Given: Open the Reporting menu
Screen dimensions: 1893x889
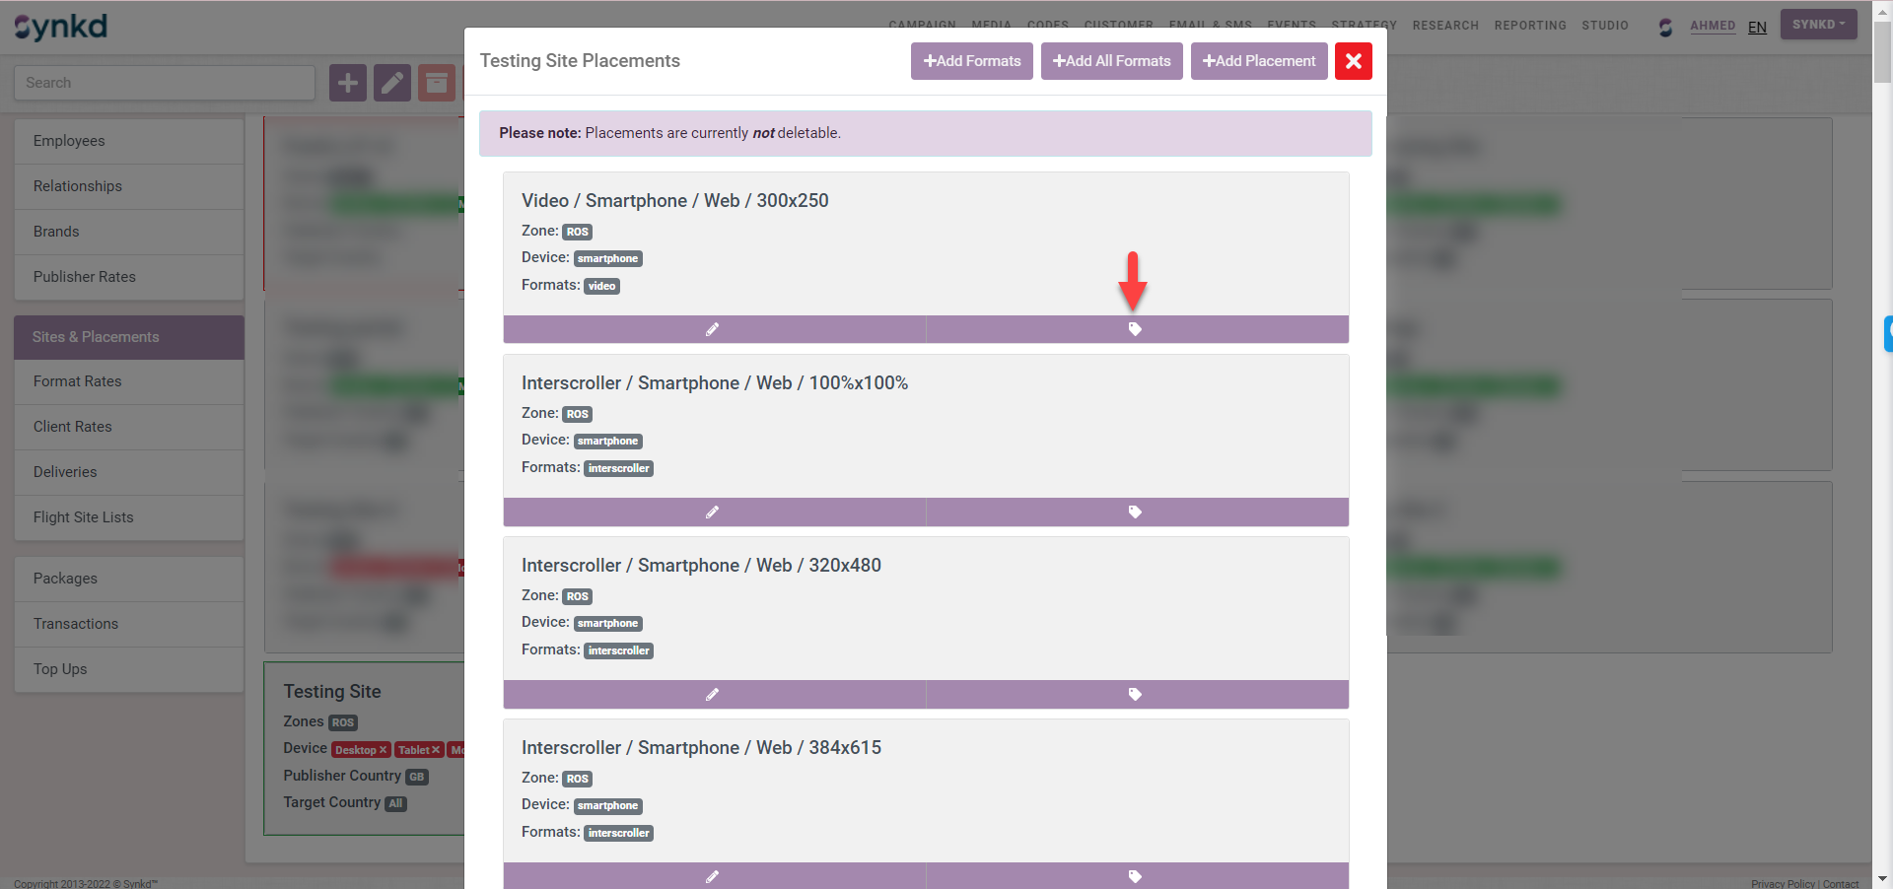Looking at the screenshot, I should click(1529, 26).
